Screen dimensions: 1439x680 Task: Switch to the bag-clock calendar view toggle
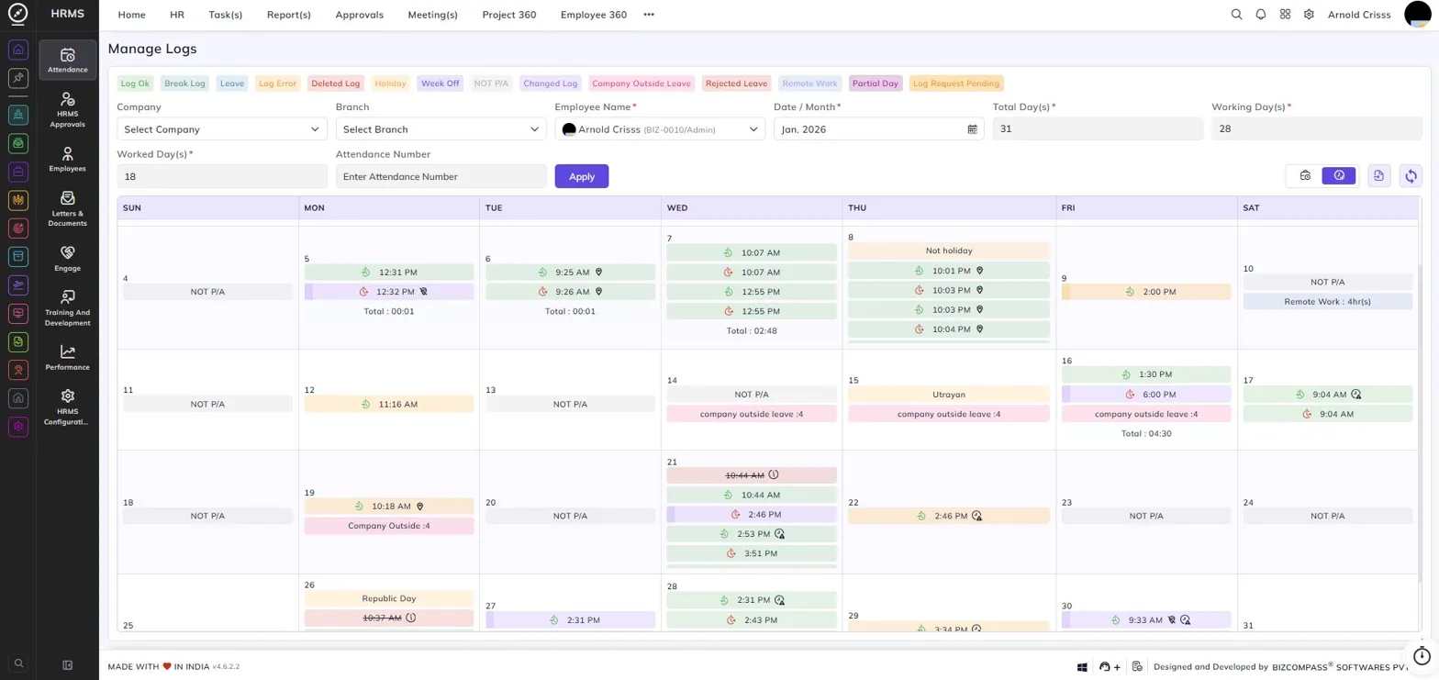click(x=1305, y=175)
